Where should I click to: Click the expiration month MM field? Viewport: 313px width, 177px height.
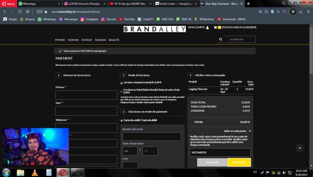[x=130, y=151]
